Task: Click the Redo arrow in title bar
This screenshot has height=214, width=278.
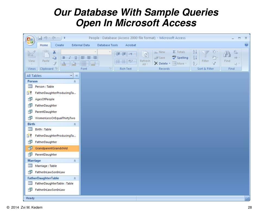Action: point(54,38)
